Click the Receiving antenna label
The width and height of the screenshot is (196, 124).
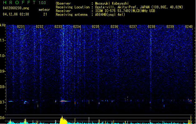[72, 15]
